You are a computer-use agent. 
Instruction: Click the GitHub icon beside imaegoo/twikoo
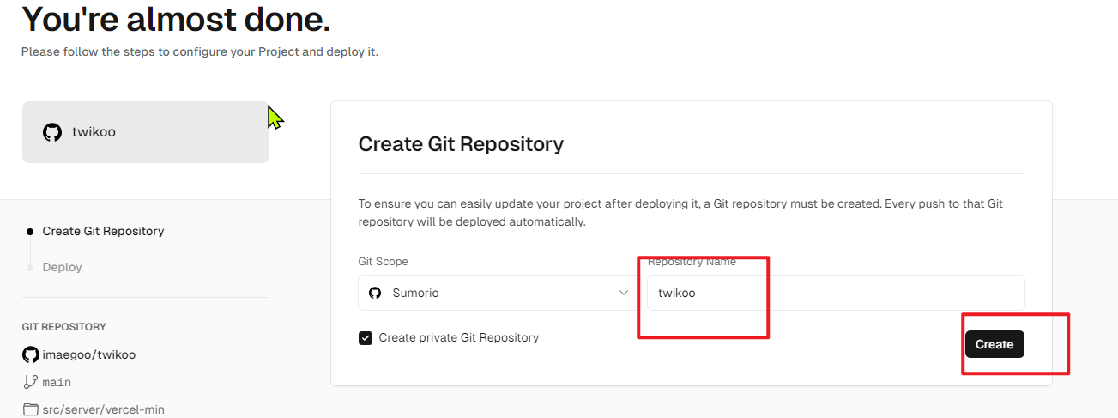[31, 354]
